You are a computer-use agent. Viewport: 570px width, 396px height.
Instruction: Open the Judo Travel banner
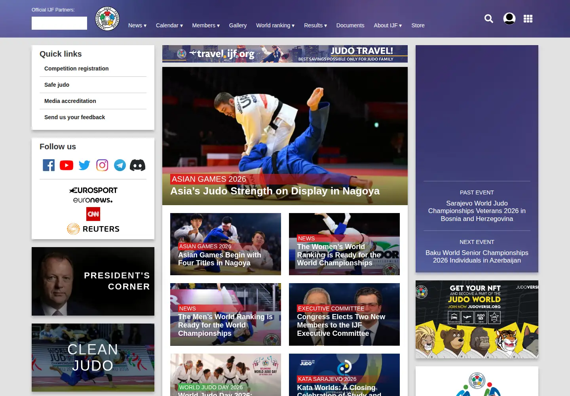click(x=285, y=54)
